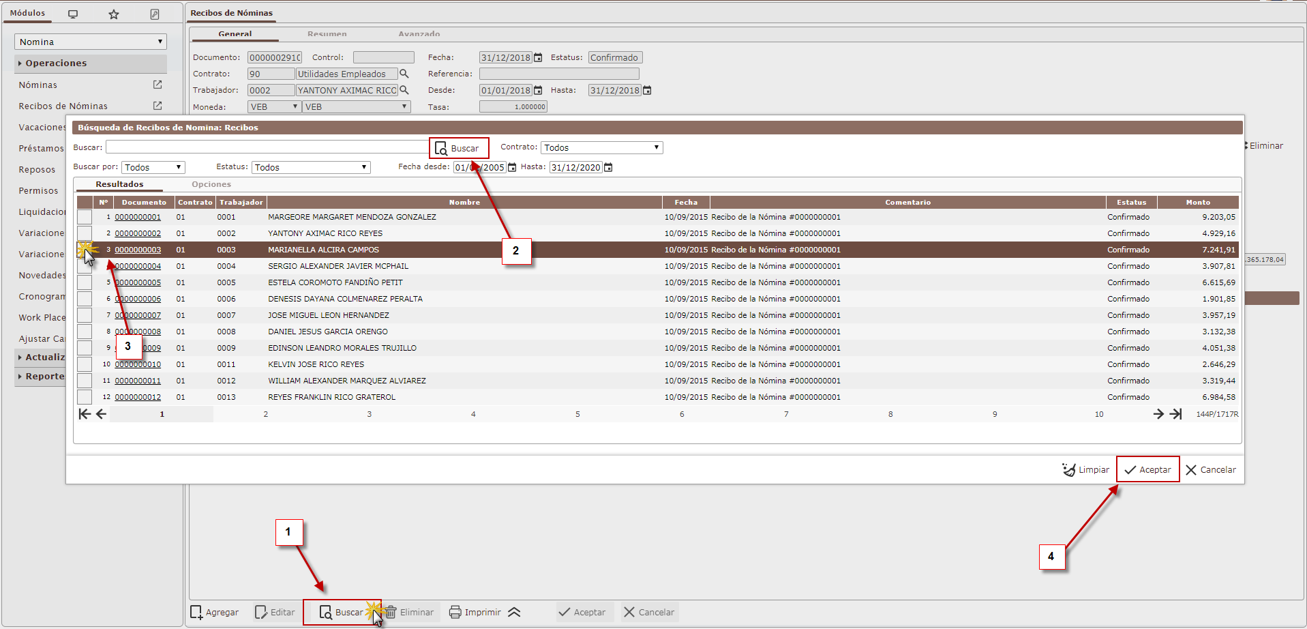Click the calendar icon beside Hasta date 31/12/2020
Viewport: 1307px width, 629px height.
pos(608,168)
